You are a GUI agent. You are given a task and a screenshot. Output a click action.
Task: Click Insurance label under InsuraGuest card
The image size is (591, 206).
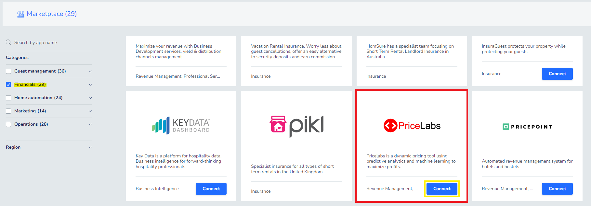492,74
